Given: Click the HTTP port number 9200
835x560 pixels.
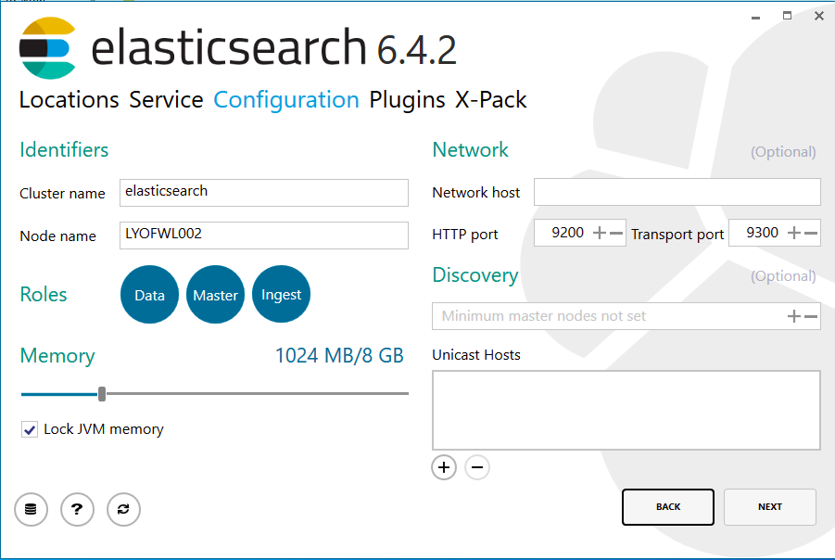Looking at the screenshot, I should coord(568,233).
